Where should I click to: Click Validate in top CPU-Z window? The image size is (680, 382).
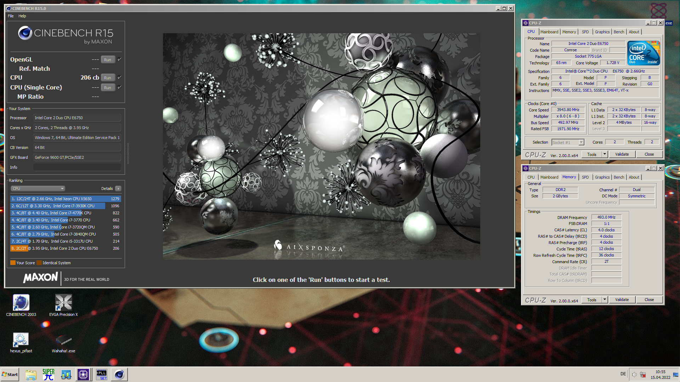point(622,154)
